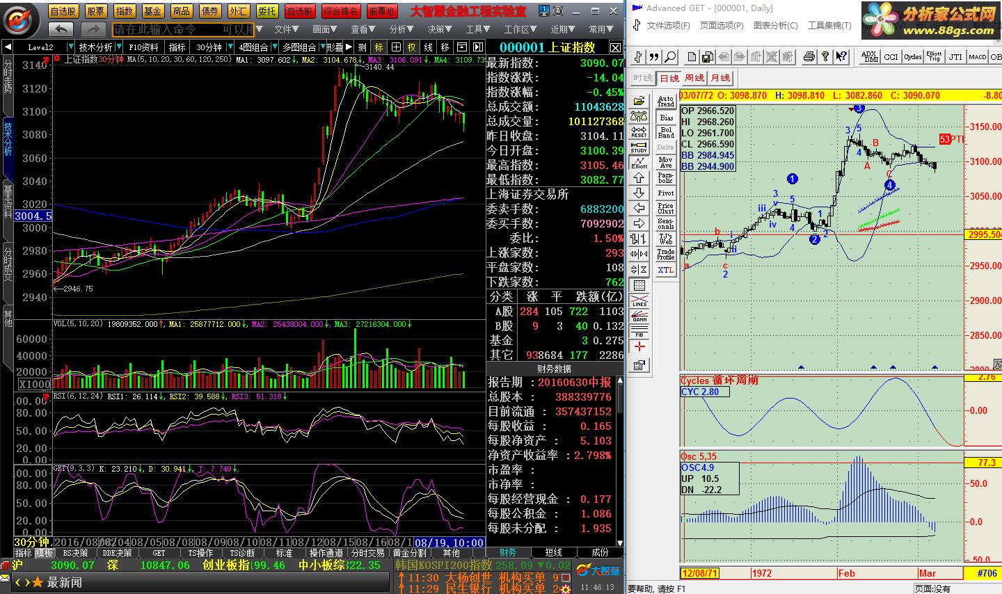Click the yellow question mark help icon
The image size is (1002, 594).
point(825,57)
